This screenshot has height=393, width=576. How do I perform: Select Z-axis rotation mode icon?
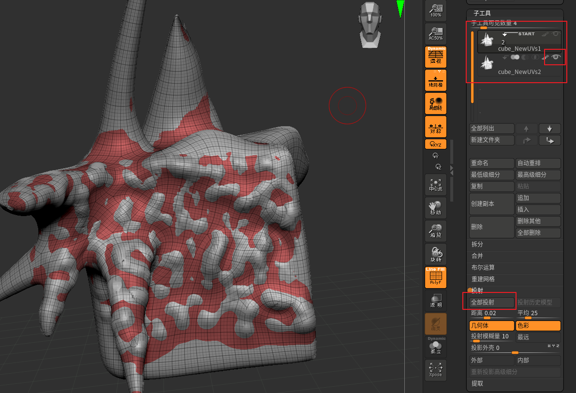(x=438, y=167)
